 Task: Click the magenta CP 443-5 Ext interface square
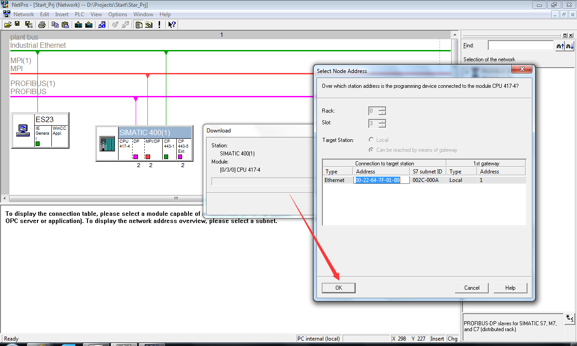pyautogui.click(x=180, y=157)
